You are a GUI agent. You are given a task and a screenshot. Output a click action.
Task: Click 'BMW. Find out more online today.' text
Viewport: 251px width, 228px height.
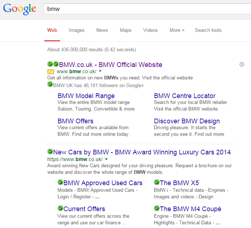click(94, 134)
